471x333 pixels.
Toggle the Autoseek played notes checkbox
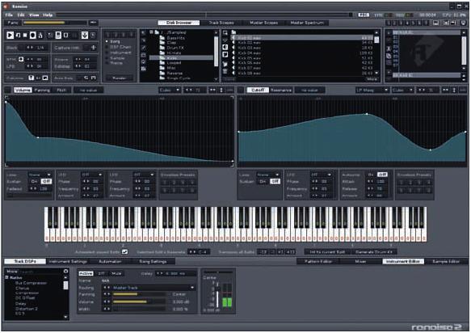[x=125, y=252]
